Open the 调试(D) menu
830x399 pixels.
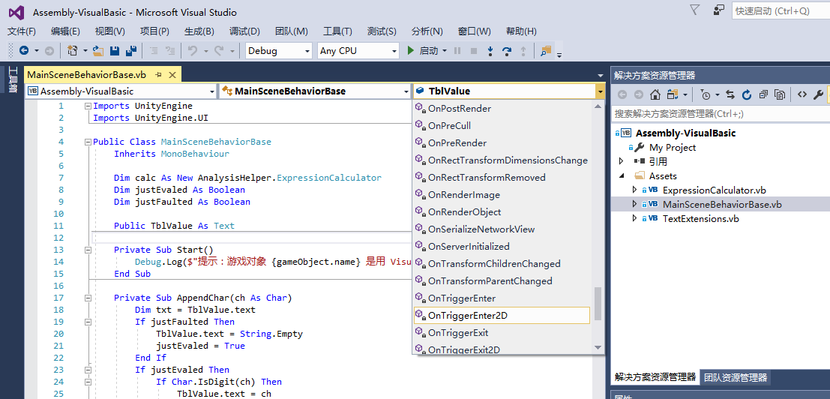[x=244, y=31]
